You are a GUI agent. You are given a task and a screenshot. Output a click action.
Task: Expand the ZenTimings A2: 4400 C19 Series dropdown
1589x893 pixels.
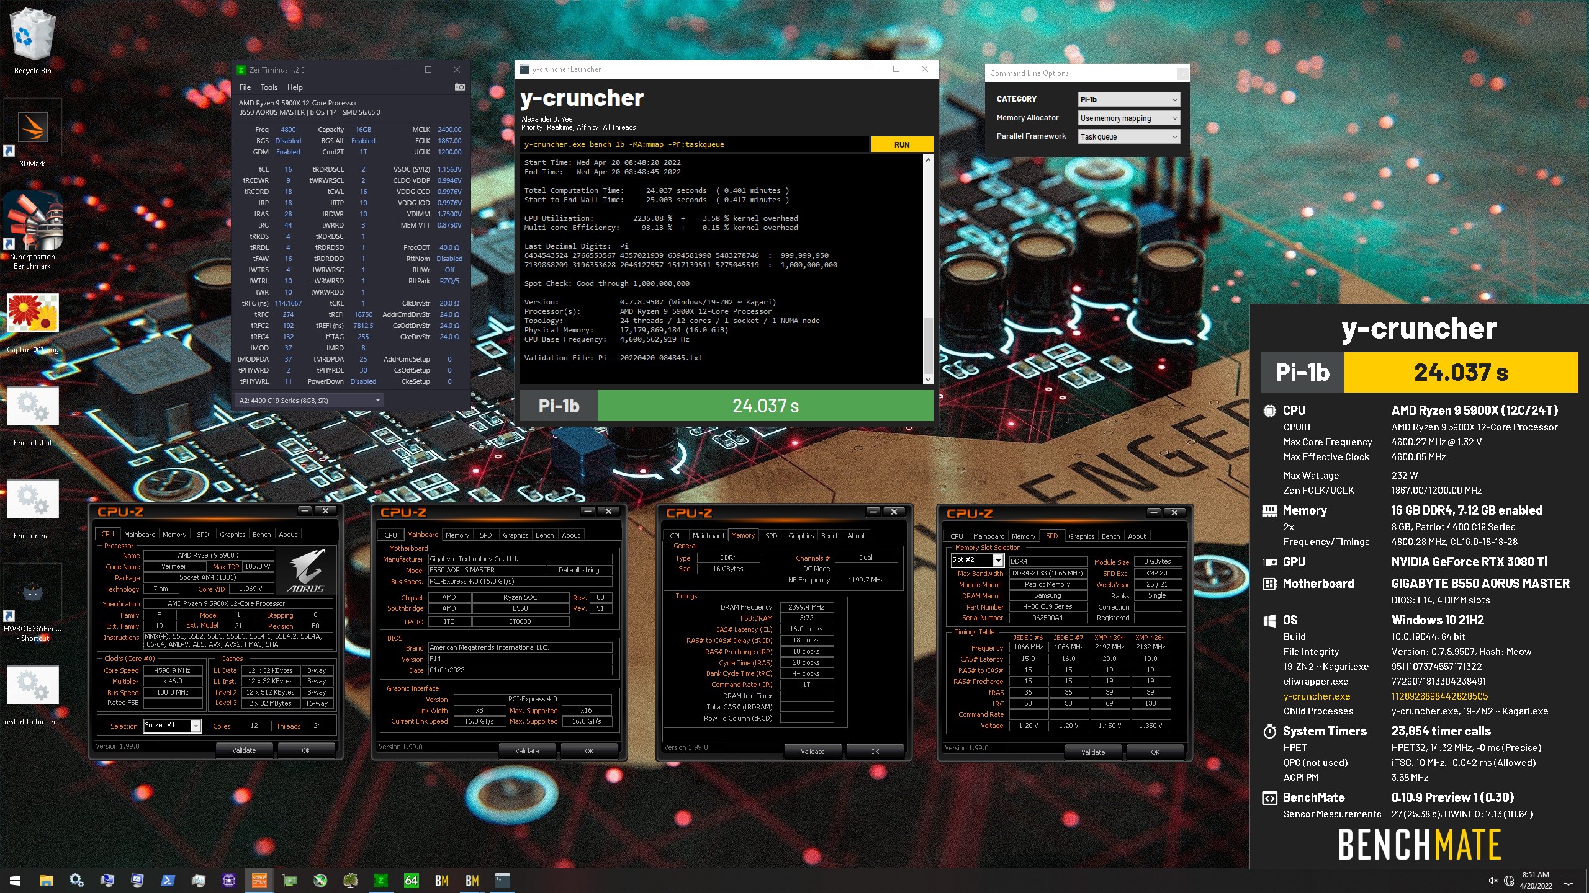309,401
